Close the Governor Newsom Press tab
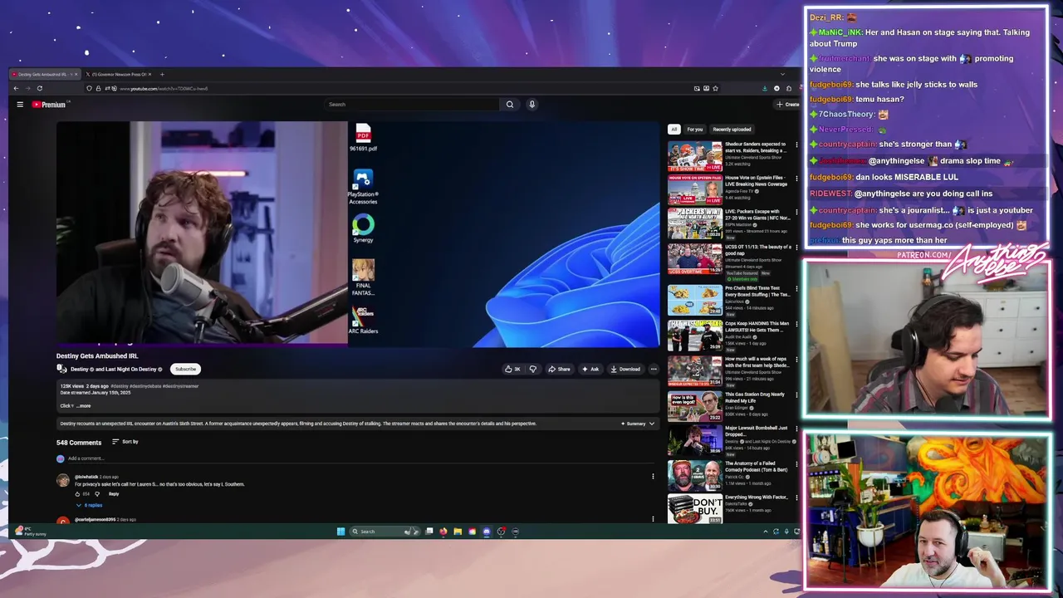This screenshot has height=598, width=1063. tap(150, 75)
